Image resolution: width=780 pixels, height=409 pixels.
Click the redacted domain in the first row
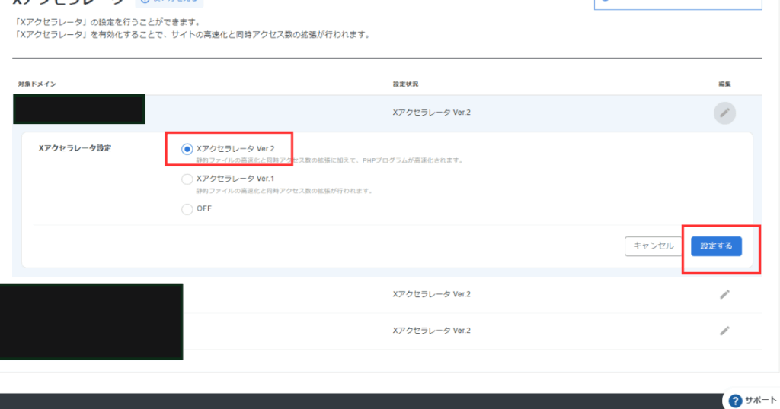pyautogui.click(x=79, y=109)
